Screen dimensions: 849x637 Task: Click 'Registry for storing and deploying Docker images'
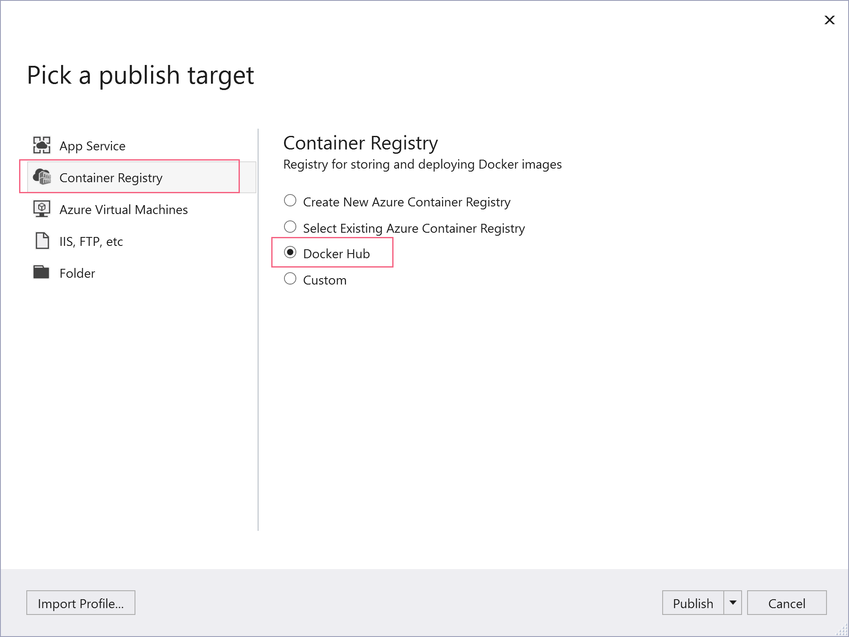[422, 164]
